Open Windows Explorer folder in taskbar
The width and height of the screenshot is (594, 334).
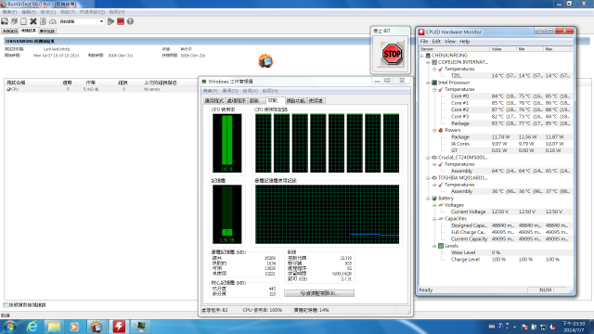54,327
